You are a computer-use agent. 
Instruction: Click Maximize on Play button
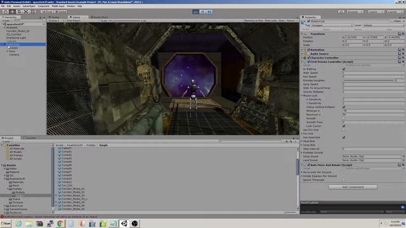click(x=254, y=20)
